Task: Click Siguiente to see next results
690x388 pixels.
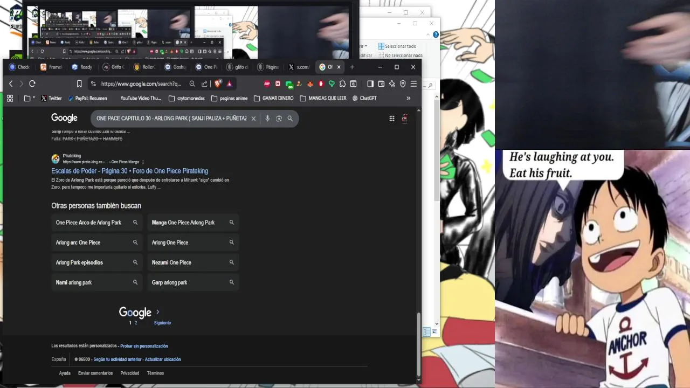Action: pyautogui.click(x=162, y=323)
